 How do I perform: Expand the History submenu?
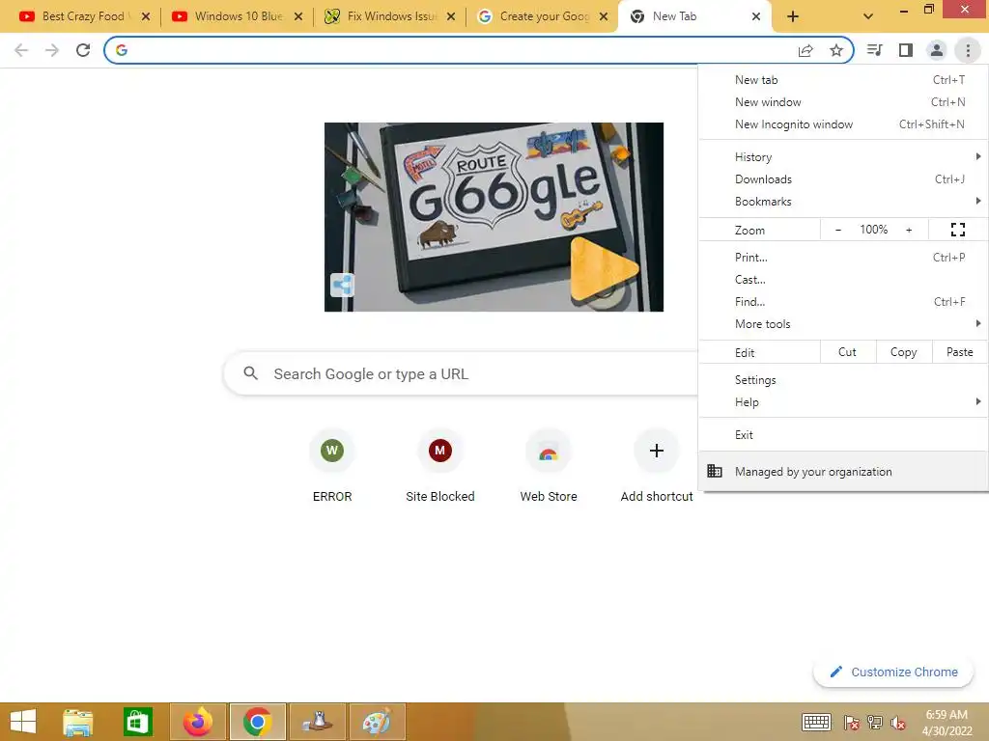(x=843, y=156)
